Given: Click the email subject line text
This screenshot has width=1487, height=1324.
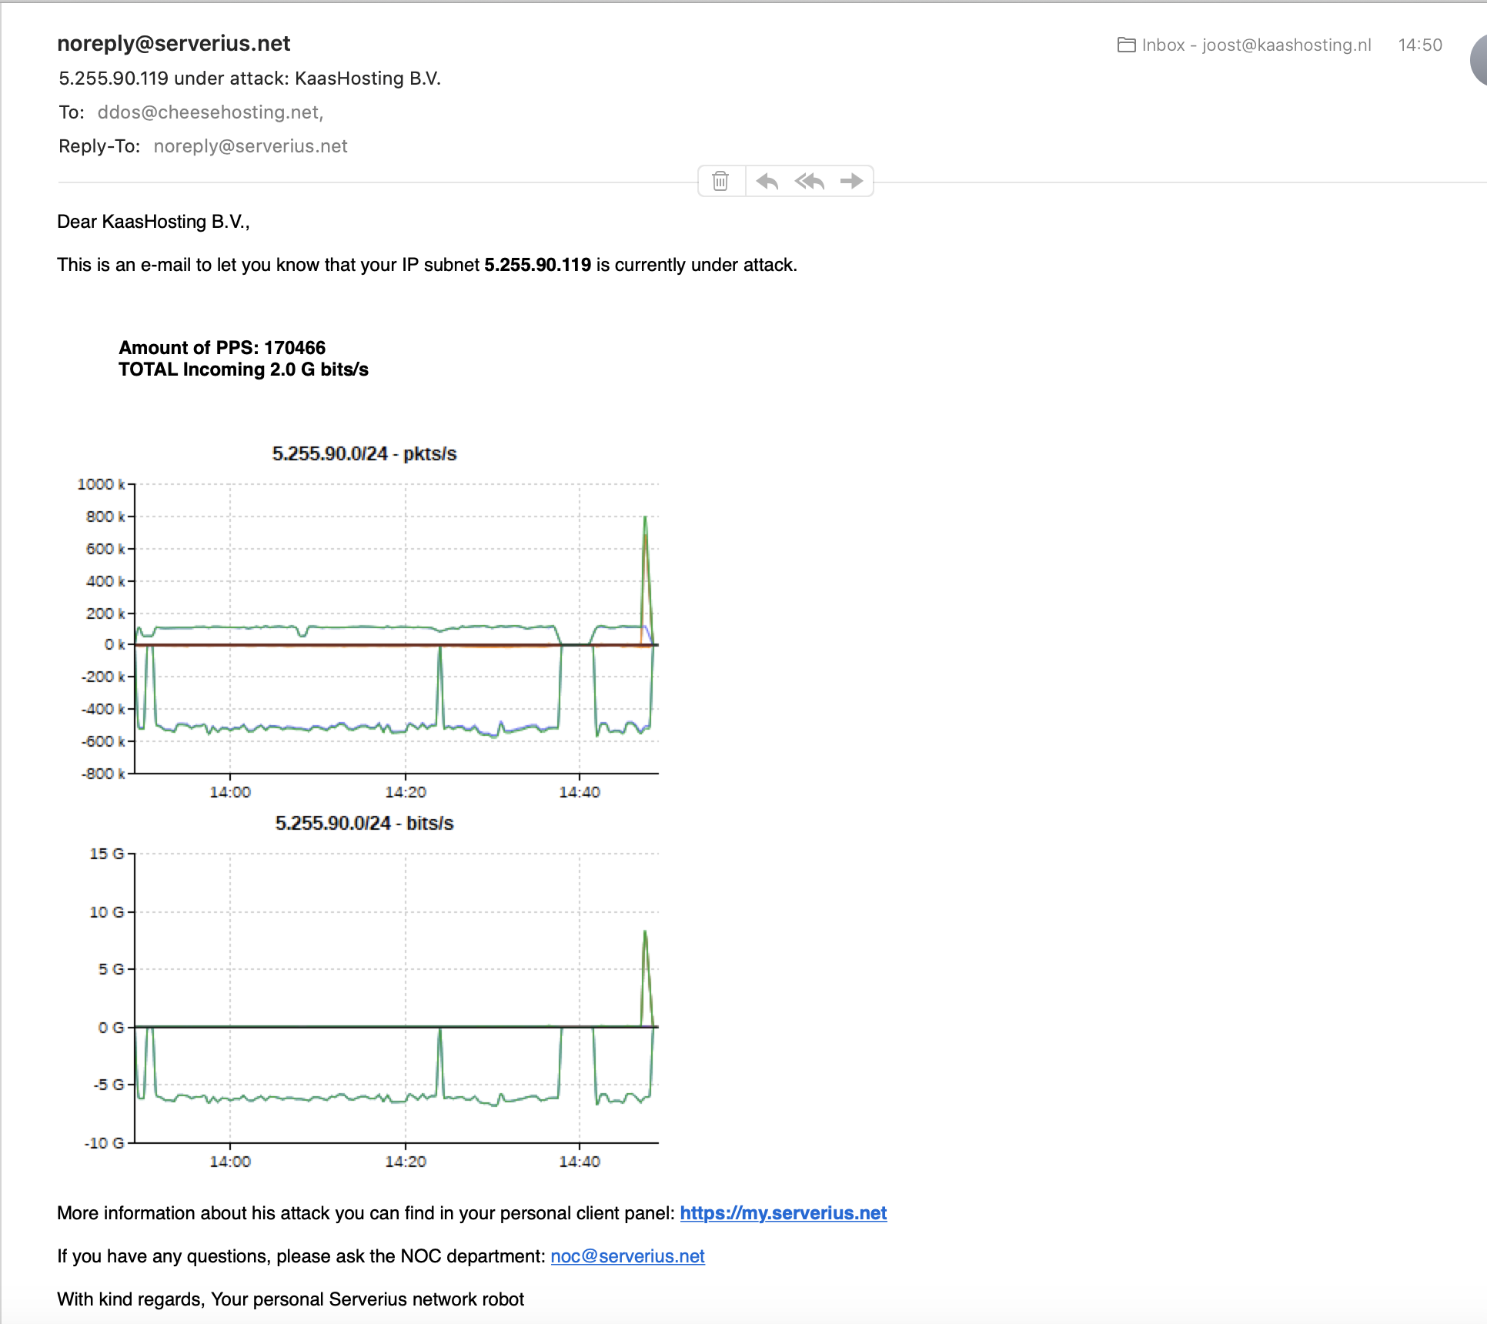Looking at the screenshot, I should point(249,79).
